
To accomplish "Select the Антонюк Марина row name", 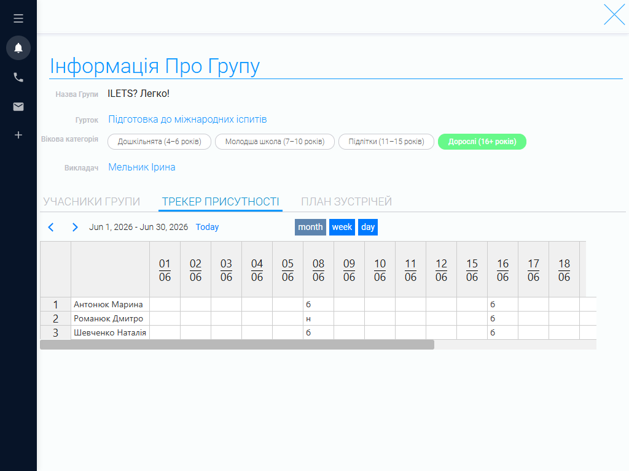I will click(x=111, y=304).
